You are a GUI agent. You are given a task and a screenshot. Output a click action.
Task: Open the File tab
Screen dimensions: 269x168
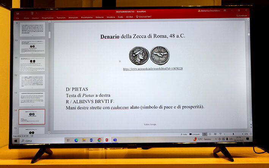click(18, 18)
